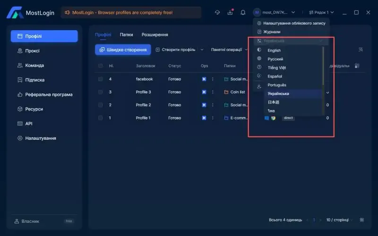Open more options for Profile 3 row
This screenshot has height=236, width=378.
point(213,92)
